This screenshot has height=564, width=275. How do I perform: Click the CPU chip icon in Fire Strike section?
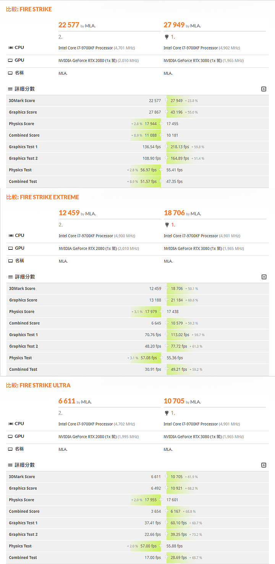(x=11, y=47)
